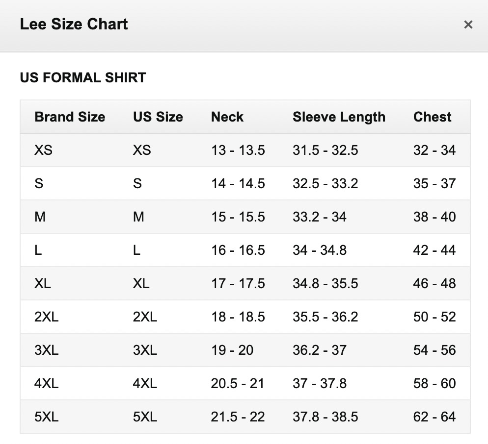The width and height of the screenshot is (488, 444).
Task: Click chest value 62 - 64
Action: pos(434,417)
